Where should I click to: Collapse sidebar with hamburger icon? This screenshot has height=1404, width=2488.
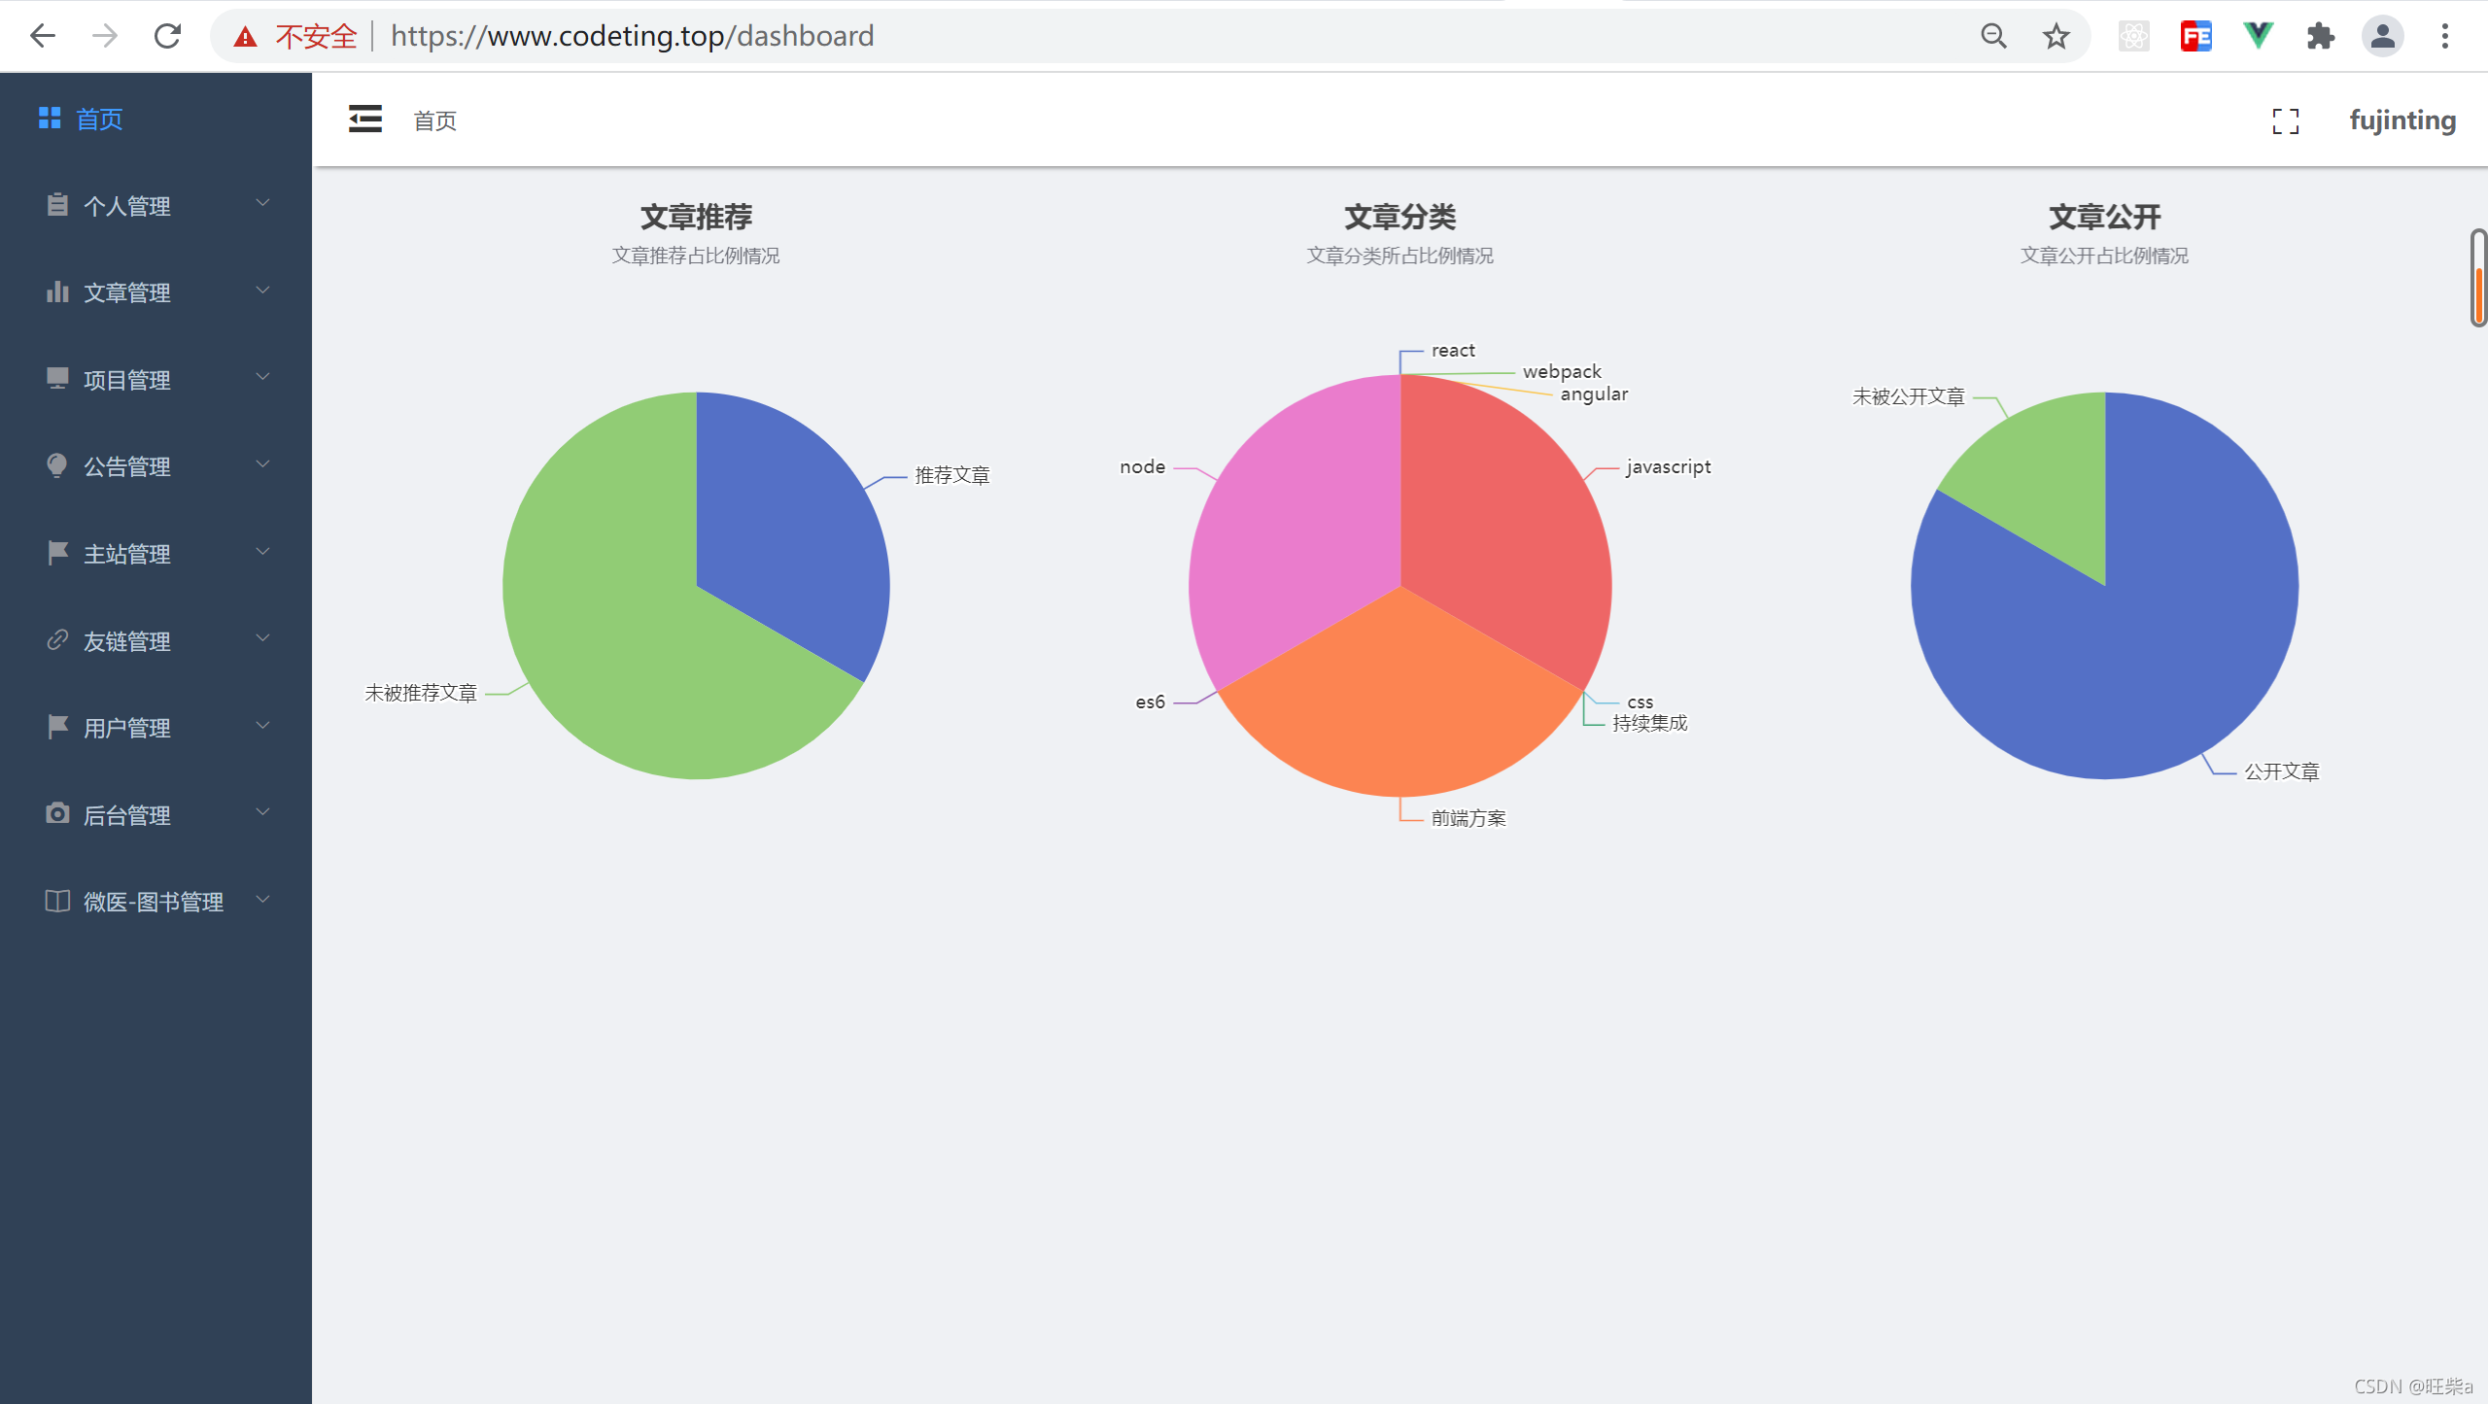(x=365, y=120)
